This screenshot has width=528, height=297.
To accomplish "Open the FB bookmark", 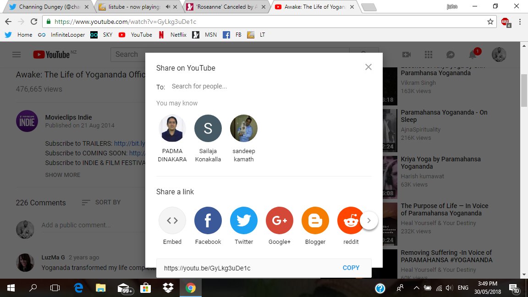I will [x=232, y=35].
